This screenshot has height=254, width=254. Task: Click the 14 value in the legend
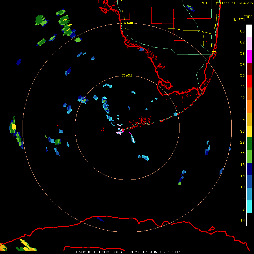(242, 176)
